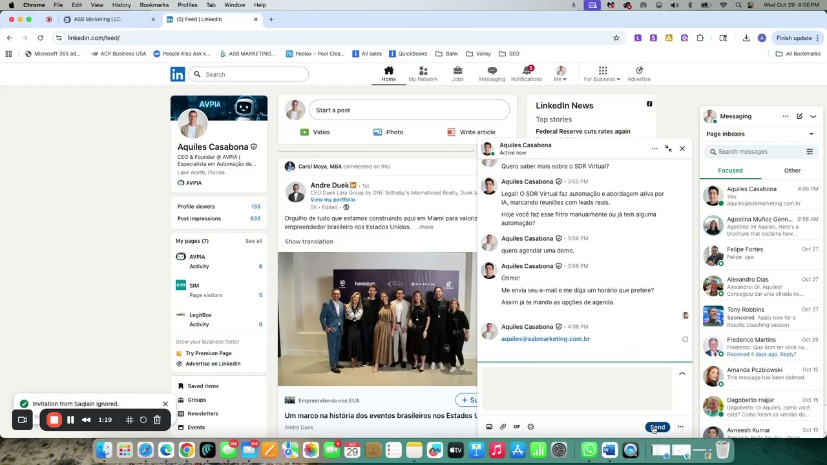This screenshot has width=827, height=465.
Task: Open the GIF picker in chat
Action: tap(517, 427)
